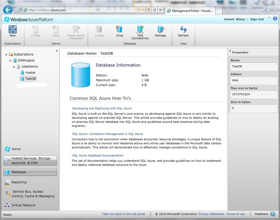Click the Feedback plus icon
The width and height of the screenshot is (280, 220).
pos(273,214)
